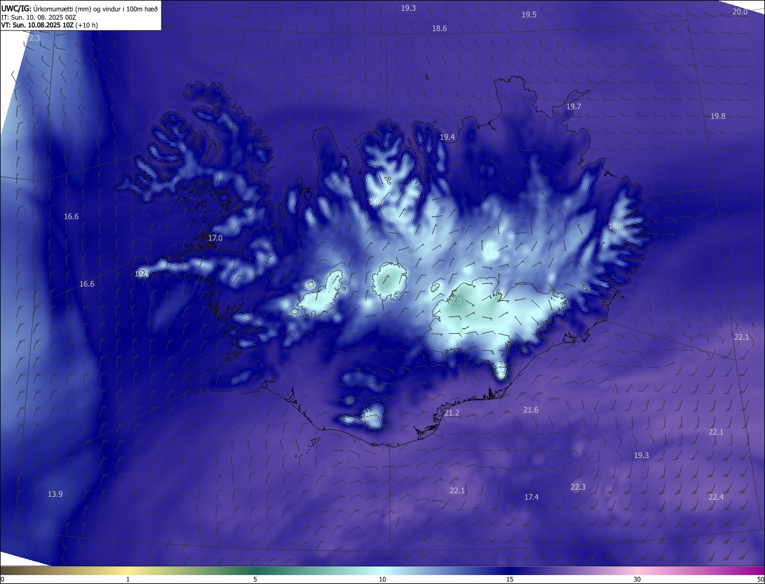Click the 21.2 value label near the coast

[452, 413]
